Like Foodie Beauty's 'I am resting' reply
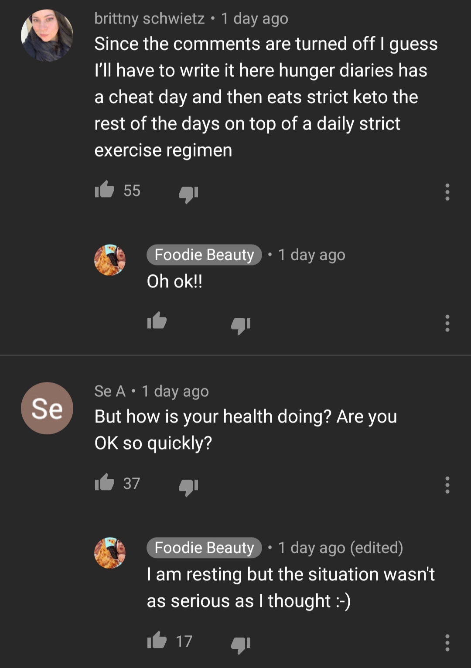The height and width of the screenshot is (668, 471). click(157, 641)
